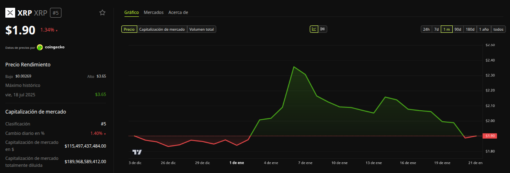Click the Cambio diario en % label
This screenshot has width=510, height=173.
(25, 133)
